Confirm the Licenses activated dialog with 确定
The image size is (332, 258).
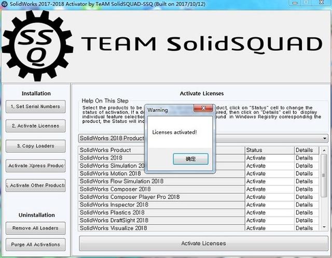190,159
